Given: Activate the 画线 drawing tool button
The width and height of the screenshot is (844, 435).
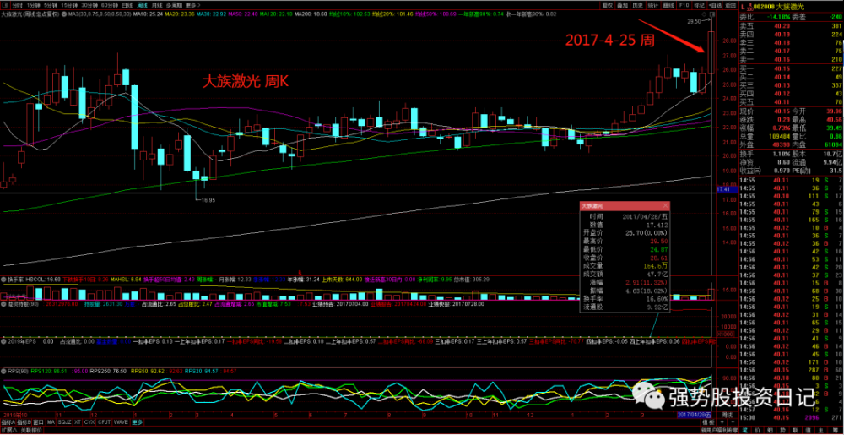Looking at the screenshot, I should [668, 5].
